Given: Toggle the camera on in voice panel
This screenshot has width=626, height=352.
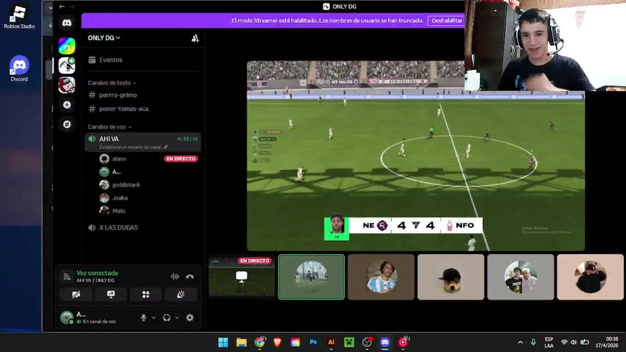Looking at the screenshot, I should pos(76,294).
